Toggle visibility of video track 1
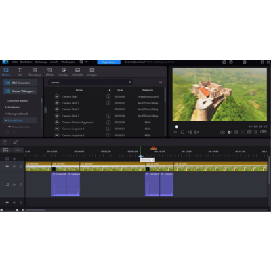Viewport: 271px width, 271px height. [14, 167]
